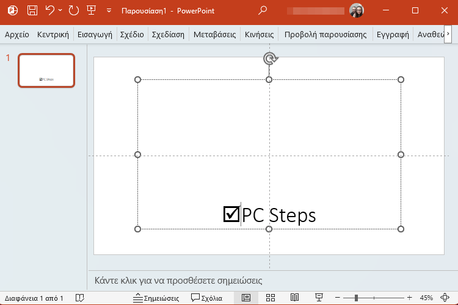
Task: Open the Προβολή παρουσίασης tab
Action: pyautogui.click(x=325, y=34)
